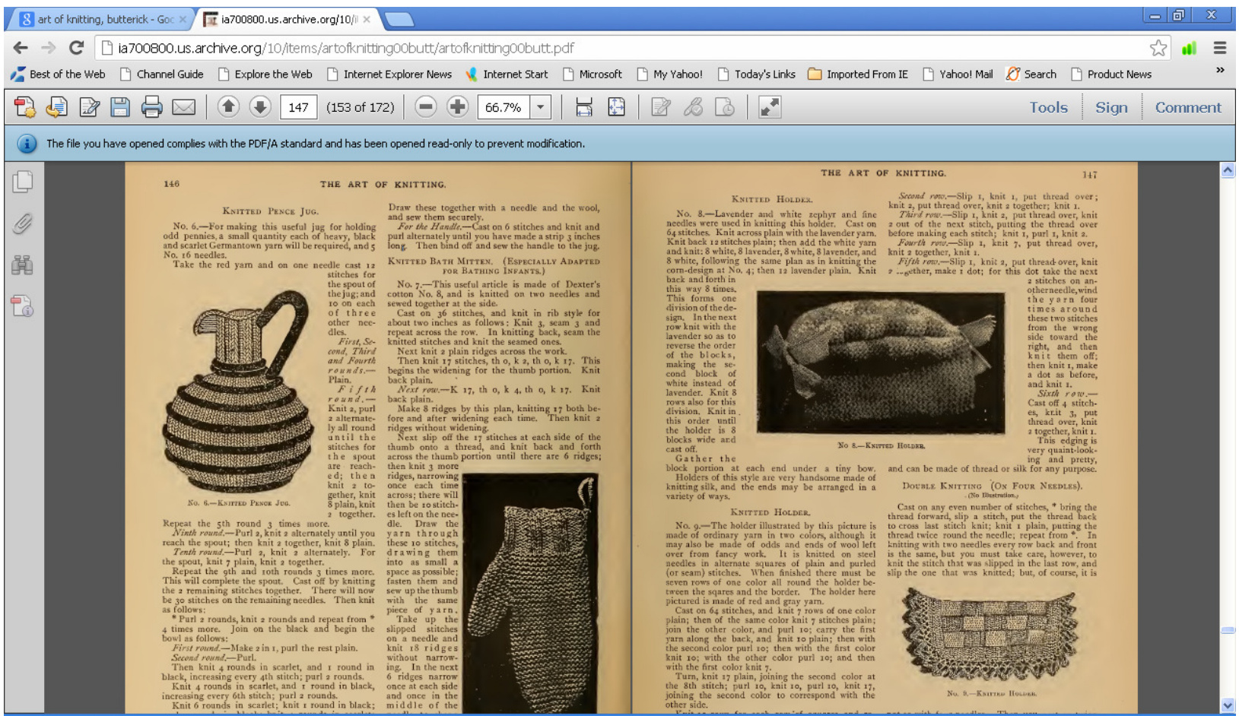Open the My Yahoo! bookmark
The height and width of the screenshot is (716, 1239).
[669, 74]
